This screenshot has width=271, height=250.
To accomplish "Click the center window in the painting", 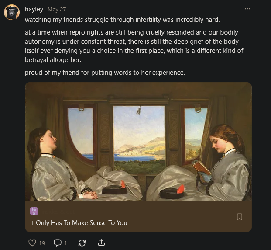I will 139,133.
